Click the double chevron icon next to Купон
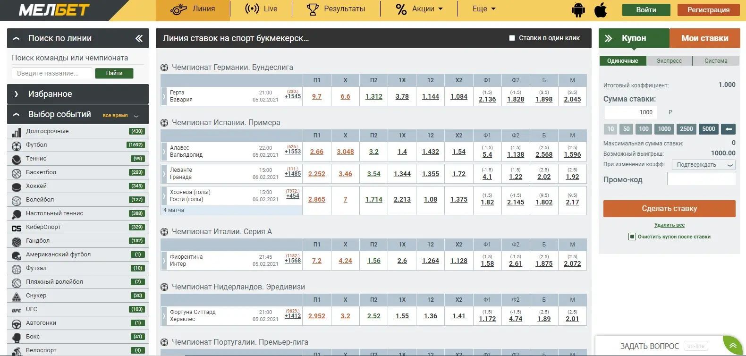The width and height of the screenshot is (746, 356). (609, 38)
